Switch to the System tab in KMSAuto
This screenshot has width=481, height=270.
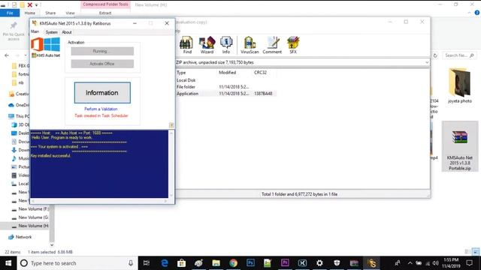pos(51,32)
